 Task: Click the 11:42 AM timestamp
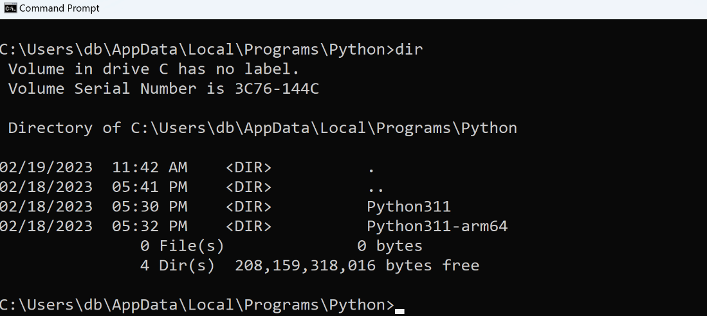[150, 168]
